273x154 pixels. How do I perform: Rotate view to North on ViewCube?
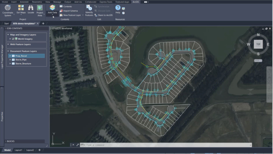(x=258, y=35)
